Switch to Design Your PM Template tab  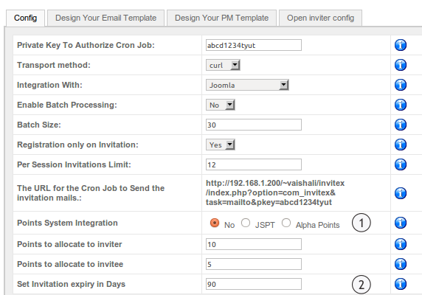tap(221, 18)
